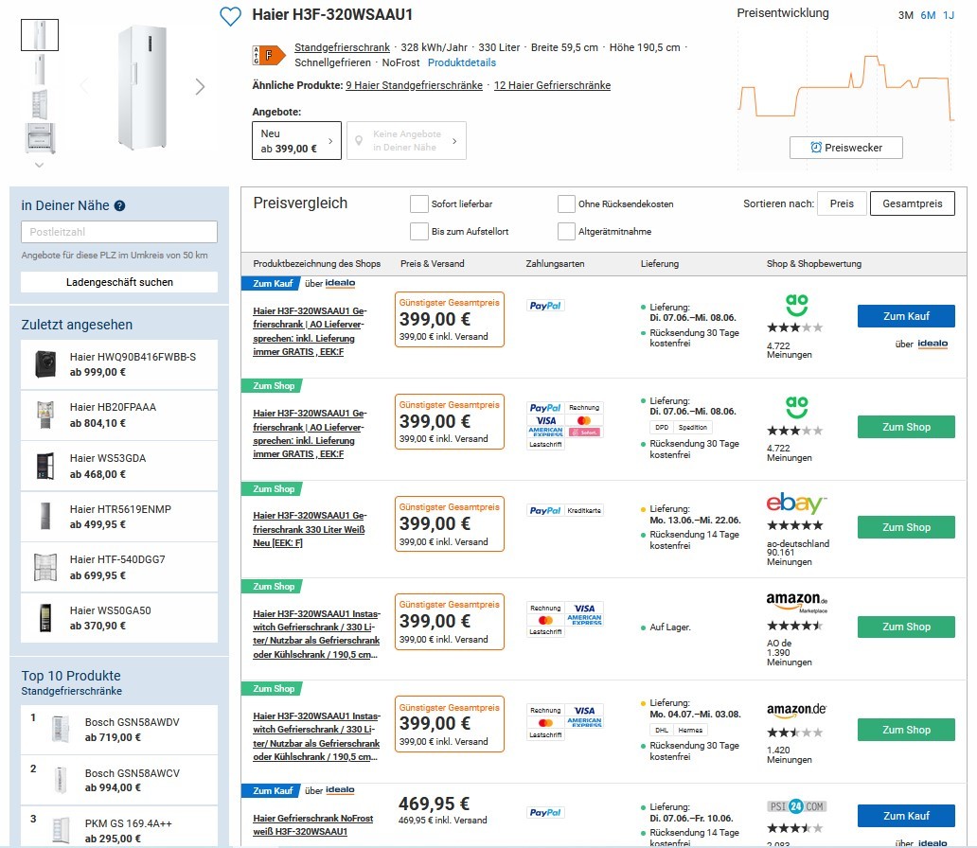The image size is (977, 848).
Task: Open the Standgefrierschrank category link
Action: tap(342, 47)
